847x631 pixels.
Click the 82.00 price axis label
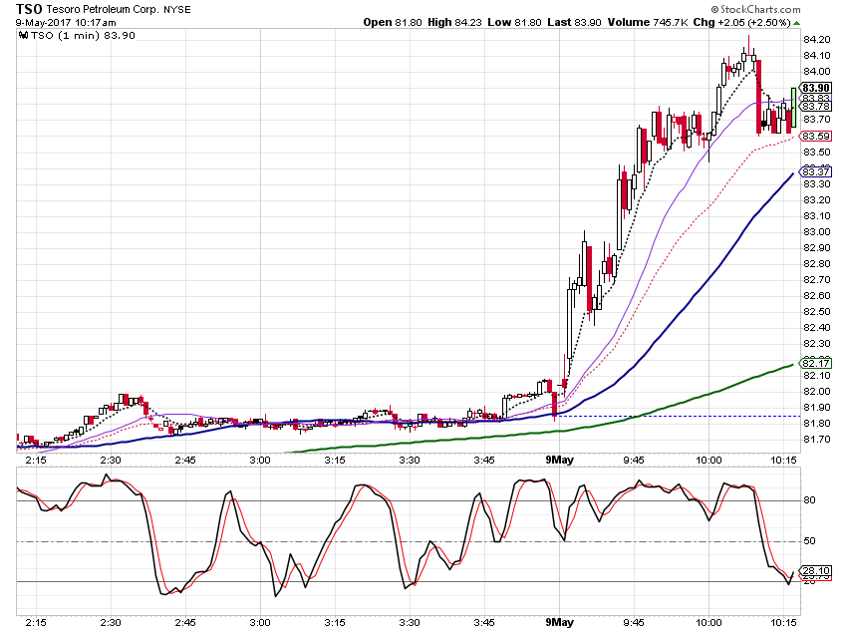pos(817,392)
